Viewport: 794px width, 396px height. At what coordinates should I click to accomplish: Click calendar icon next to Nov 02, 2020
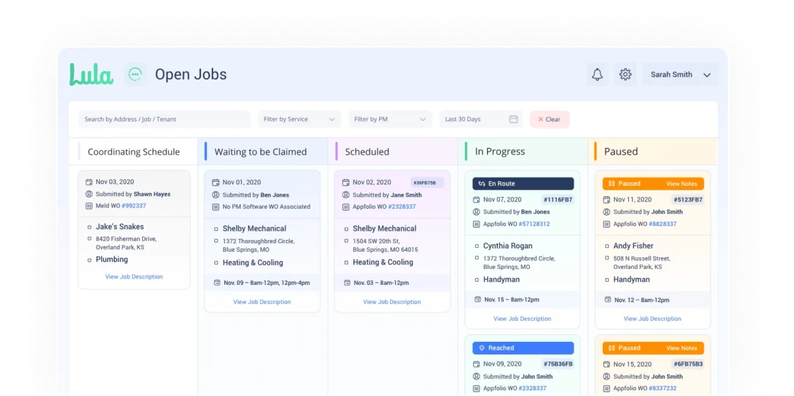click(x=346, y=182)
